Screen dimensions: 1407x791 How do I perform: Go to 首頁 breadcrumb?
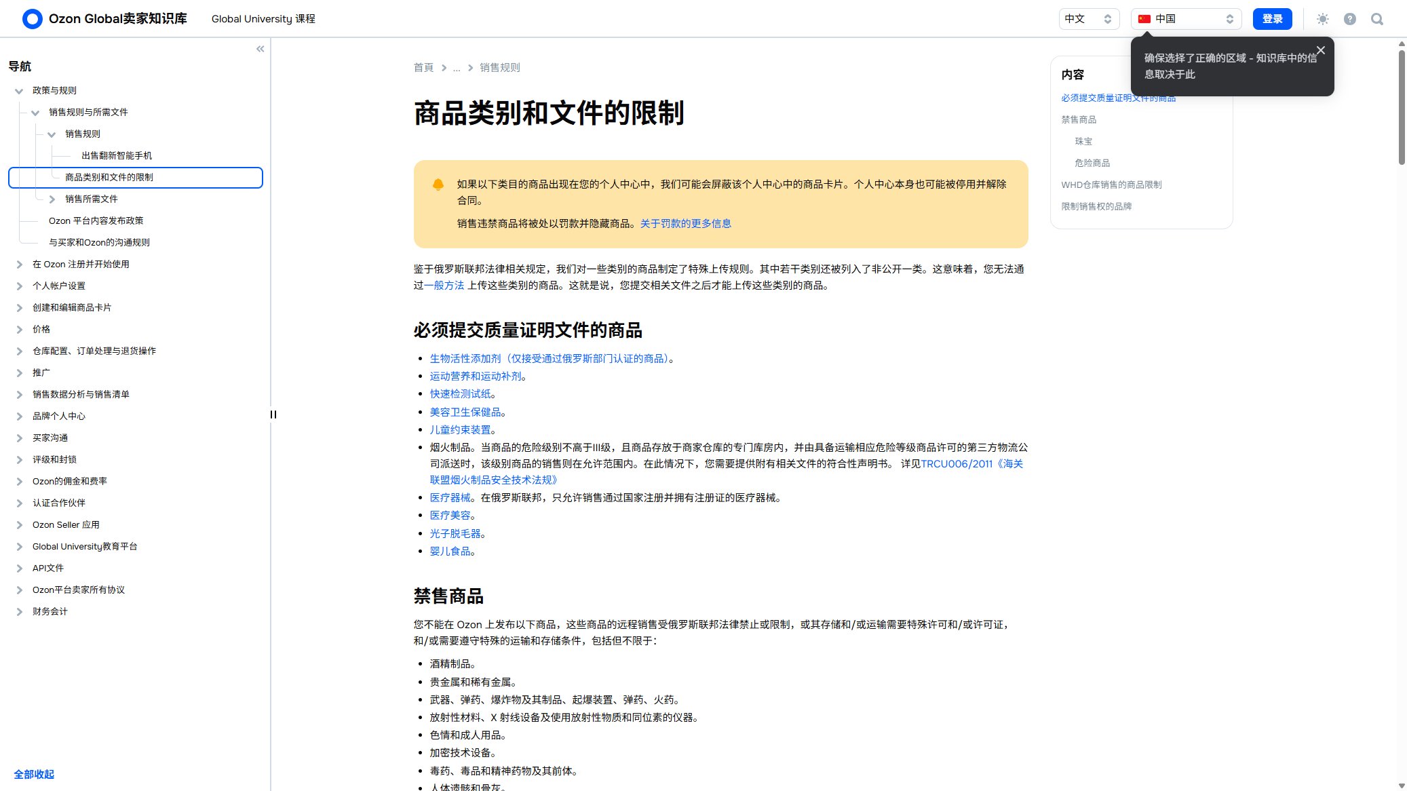tap(423, 67)
